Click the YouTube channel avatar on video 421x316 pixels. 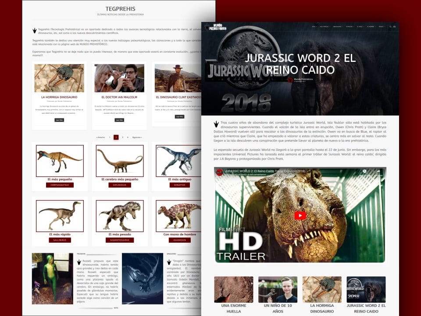click(220, 173)
